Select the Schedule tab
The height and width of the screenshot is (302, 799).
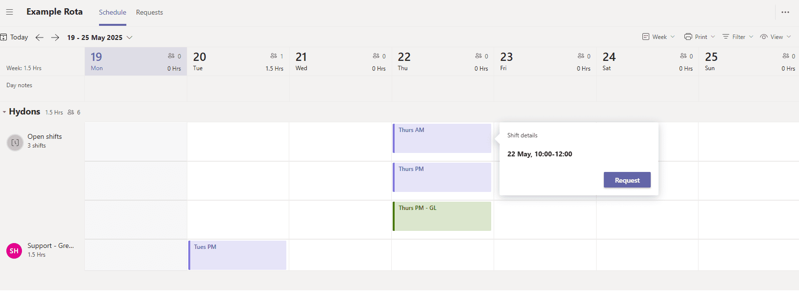pos(113,12)
